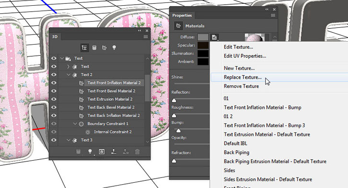Click the move to ground plane icon
The width and height of the screenshot is (348, 188).
[114, 152]
